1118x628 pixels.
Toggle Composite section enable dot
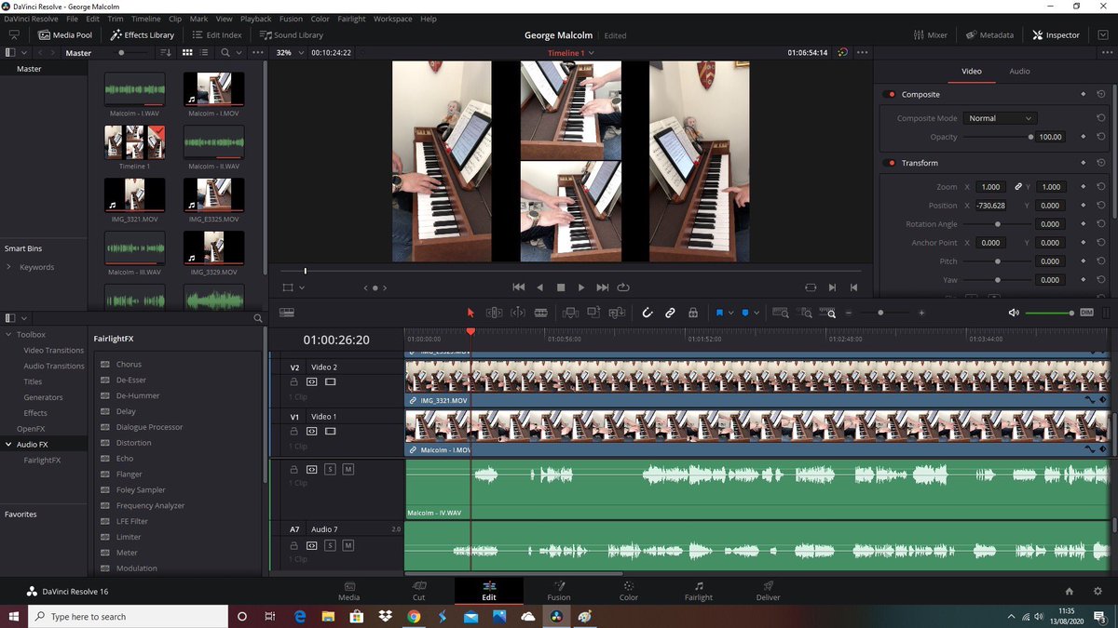(892, 94)
